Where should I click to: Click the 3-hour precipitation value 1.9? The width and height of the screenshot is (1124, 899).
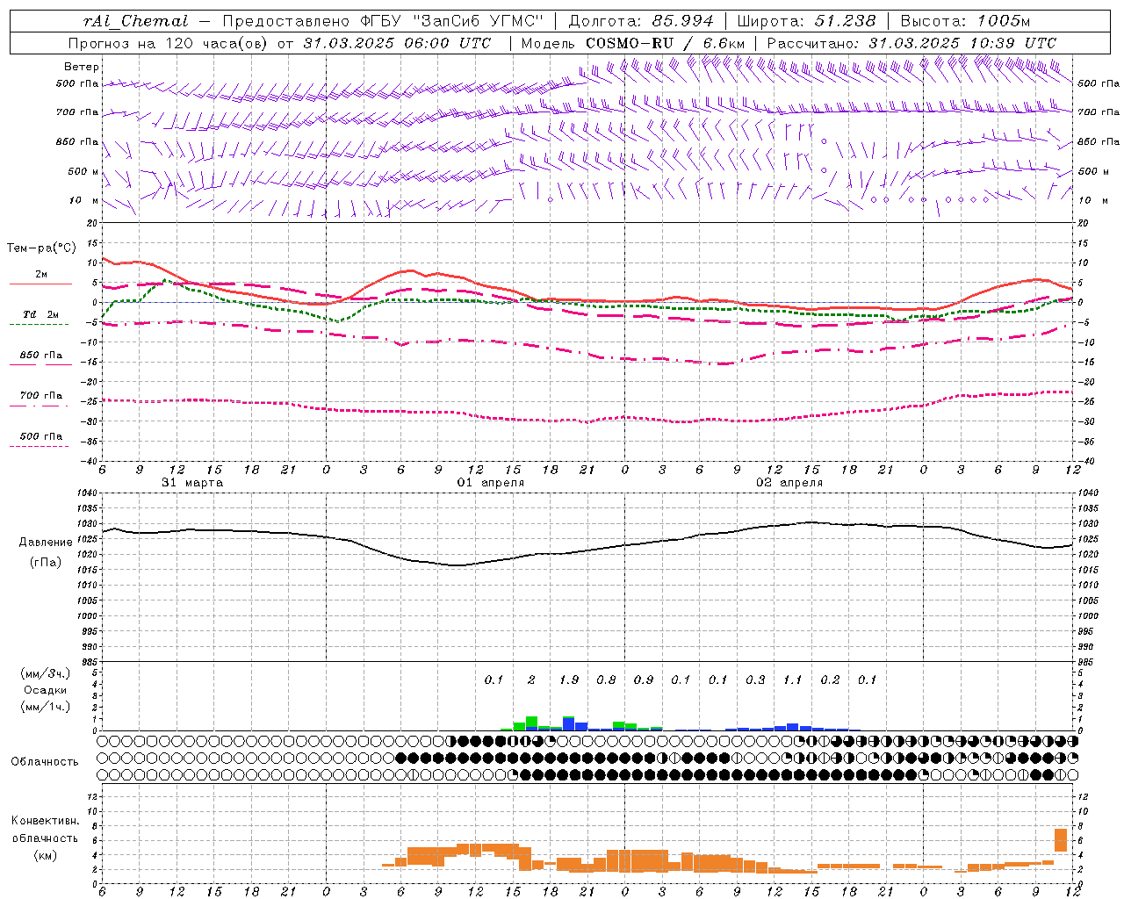coord(569,680)
